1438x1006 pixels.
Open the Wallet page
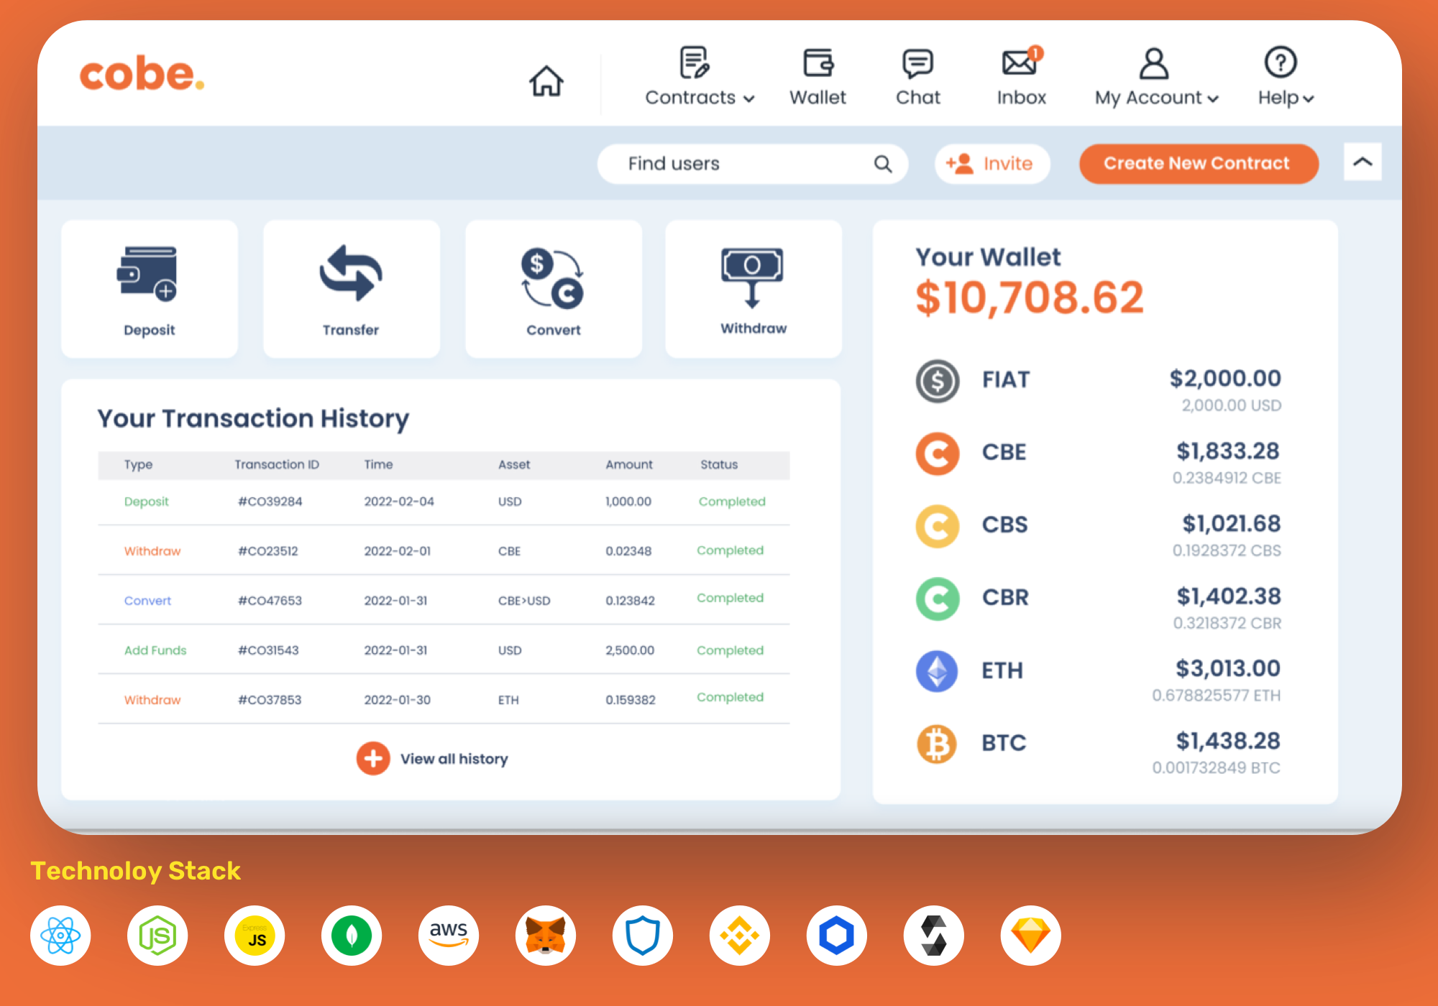818,77
